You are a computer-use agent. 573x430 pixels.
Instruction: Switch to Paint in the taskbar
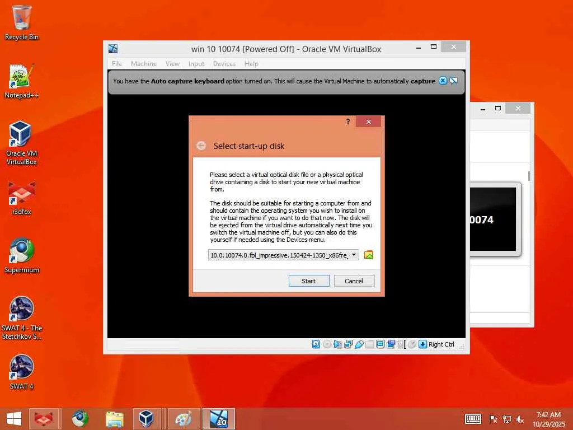tap(183, 419)
